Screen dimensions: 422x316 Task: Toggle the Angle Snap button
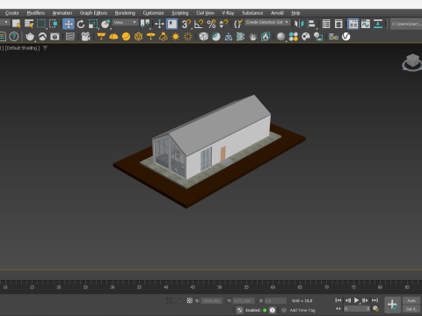tap(199, 24)
